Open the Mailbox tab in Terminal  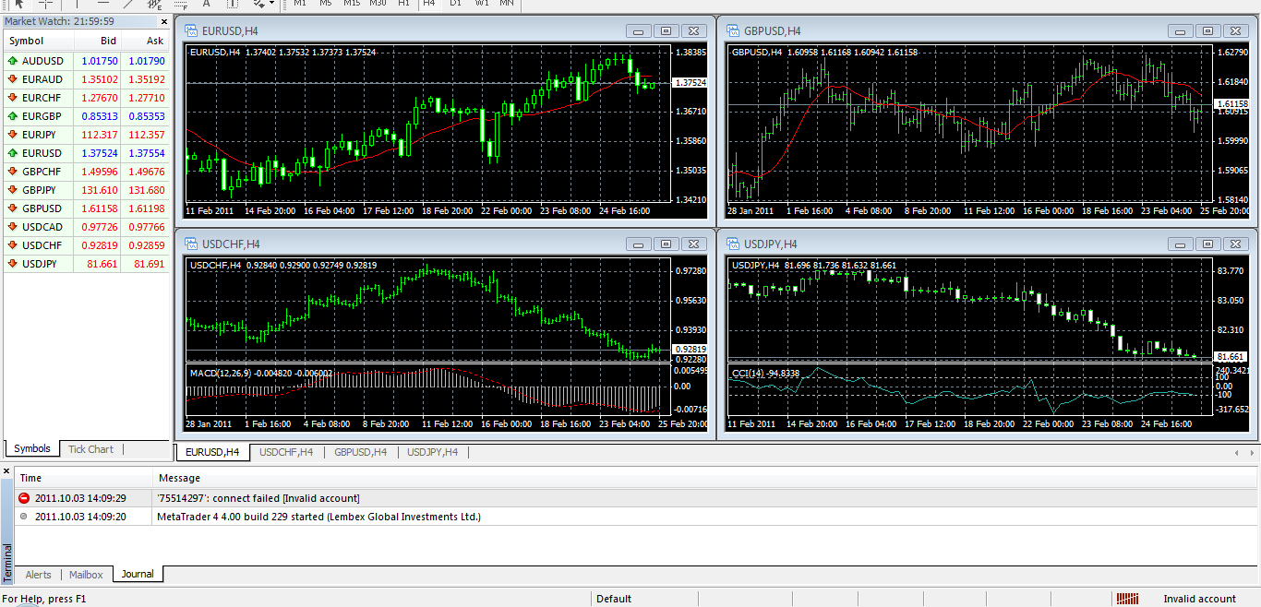[x=86, y=574]
